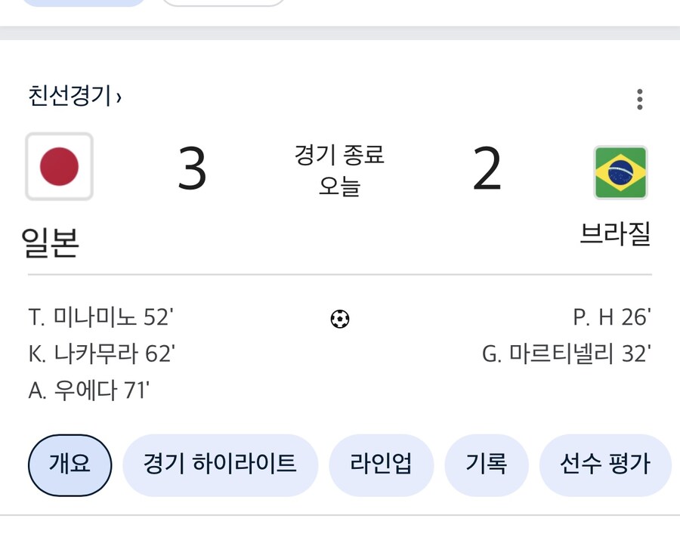View the 선수 평가 tab
This screenshot has width=680, height=534.
tap(604, 465)
